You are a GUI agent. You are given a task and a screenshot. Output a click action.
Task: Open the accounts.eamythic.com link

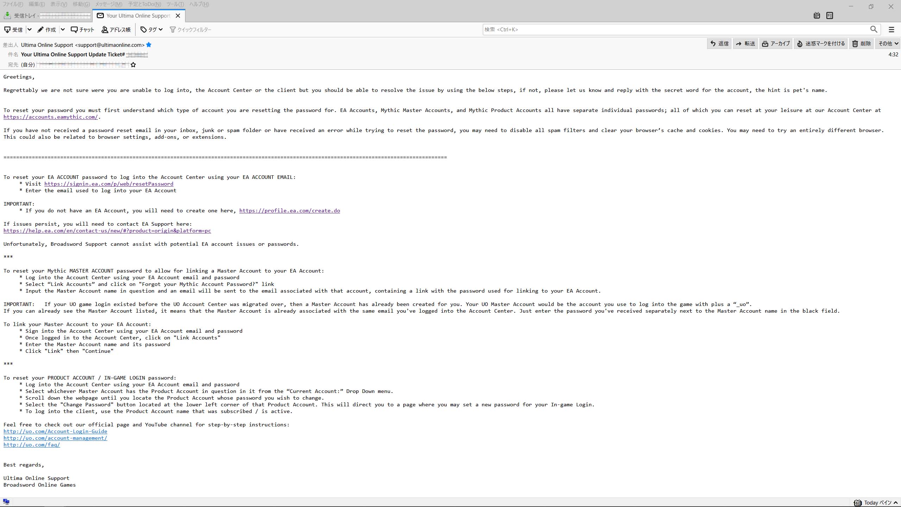(x=51, y=117)
